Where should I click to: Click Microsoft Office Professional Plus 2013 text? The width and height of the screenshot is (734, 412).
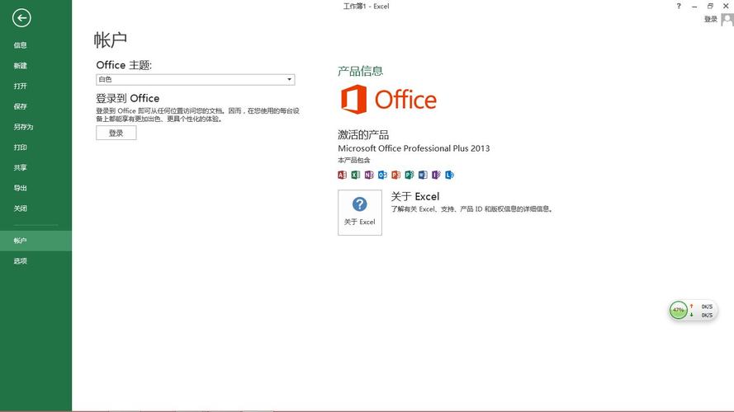pyautogui.click(x=414, y=148)
